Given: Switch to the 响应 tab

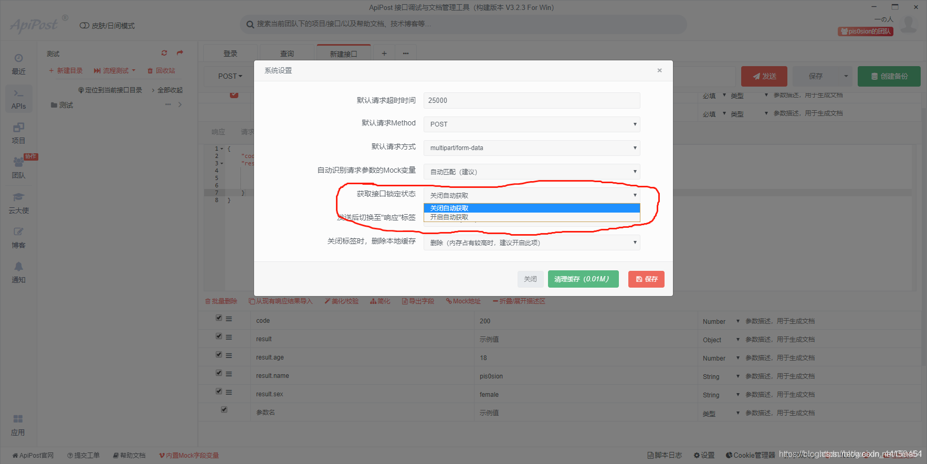Looking at the screenshot, I should [218, 132].
